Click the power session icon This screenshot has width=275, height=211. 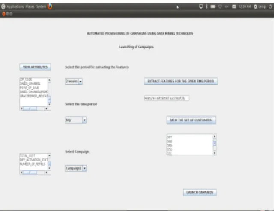[270, 7]
